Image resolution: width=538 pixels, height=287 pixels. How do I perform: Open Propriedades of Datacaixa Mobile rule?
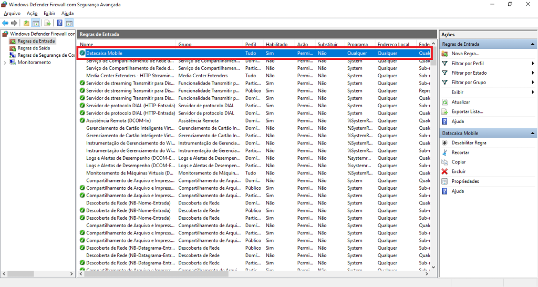pos(465,181)
